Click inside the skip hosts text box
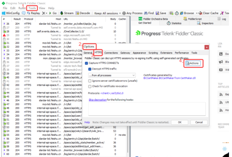 pyautogui.click(x=147, y=109)
